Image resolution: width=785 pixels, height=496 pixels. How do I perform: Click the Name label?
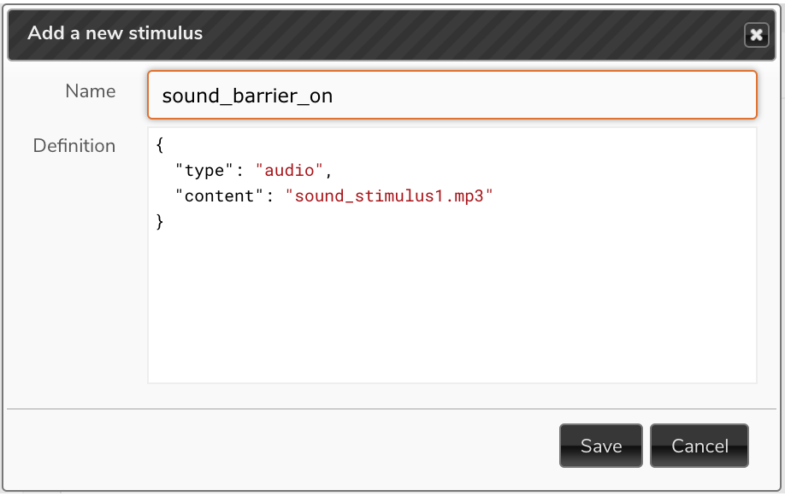click(91, 91)
